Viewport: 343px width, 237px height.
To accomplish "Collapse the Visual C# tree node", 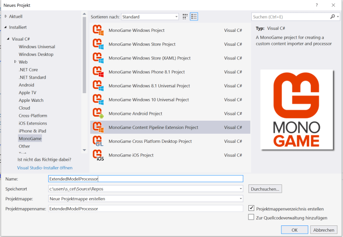I will (8, 39).
